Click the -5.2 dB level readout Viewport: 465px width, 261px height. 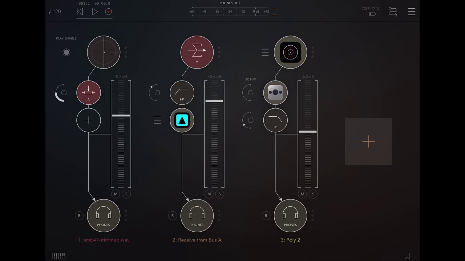pyautogui.click(x=308, y=76)
